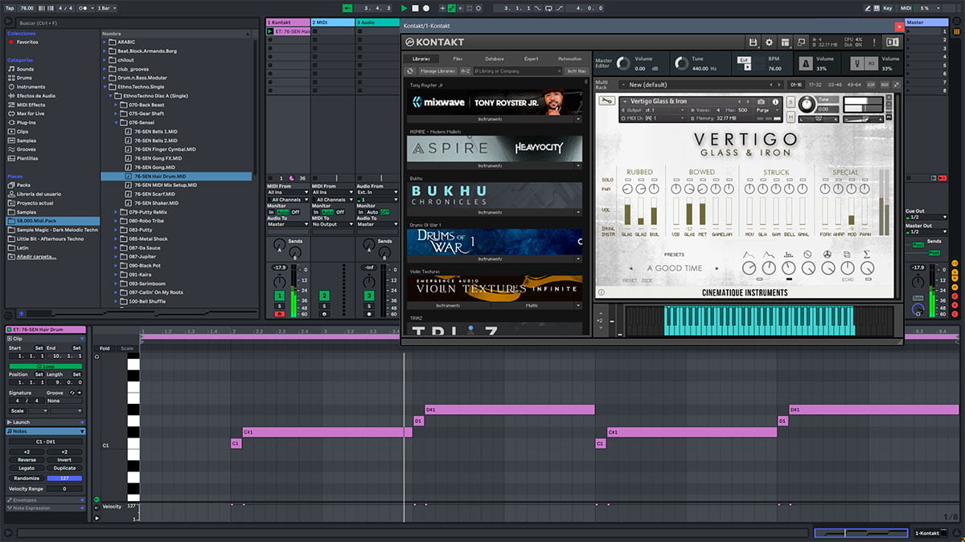Solo the 1 Kontakt track
The image size is (965, 542).
[279, 306]
